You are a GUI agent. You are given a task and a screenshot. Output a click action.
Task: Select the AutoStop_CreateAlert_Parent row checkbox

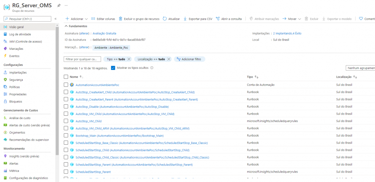66,99
